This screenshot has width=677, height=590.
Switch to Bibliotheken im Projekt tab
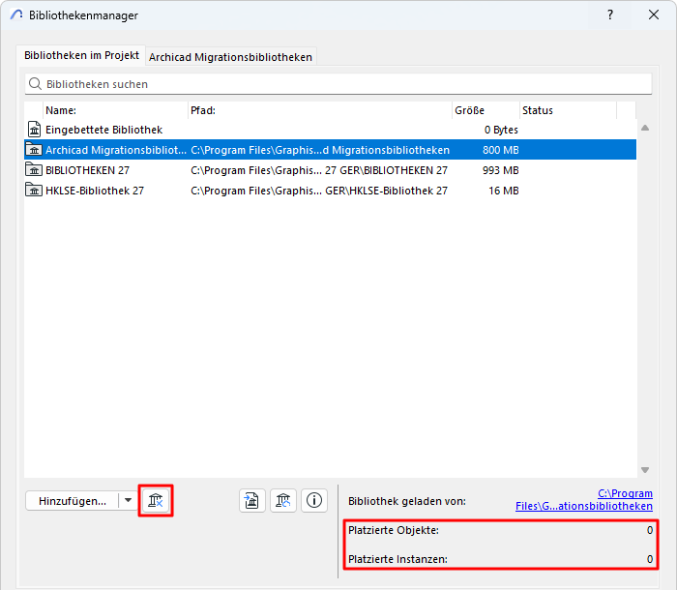pos(81,55)
